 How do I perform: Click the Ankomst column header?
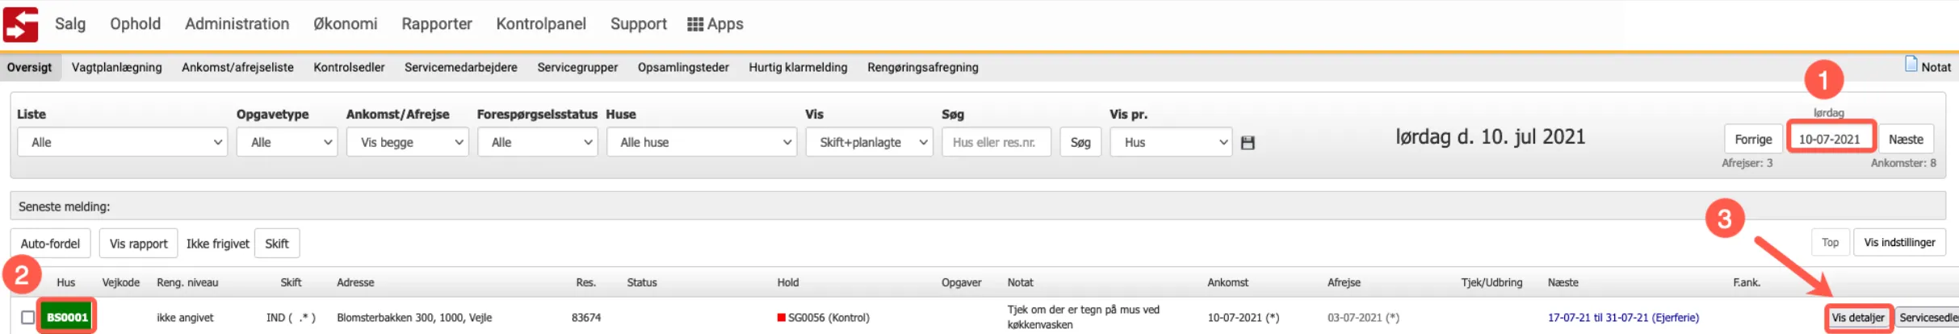(x=1227, y=282)
